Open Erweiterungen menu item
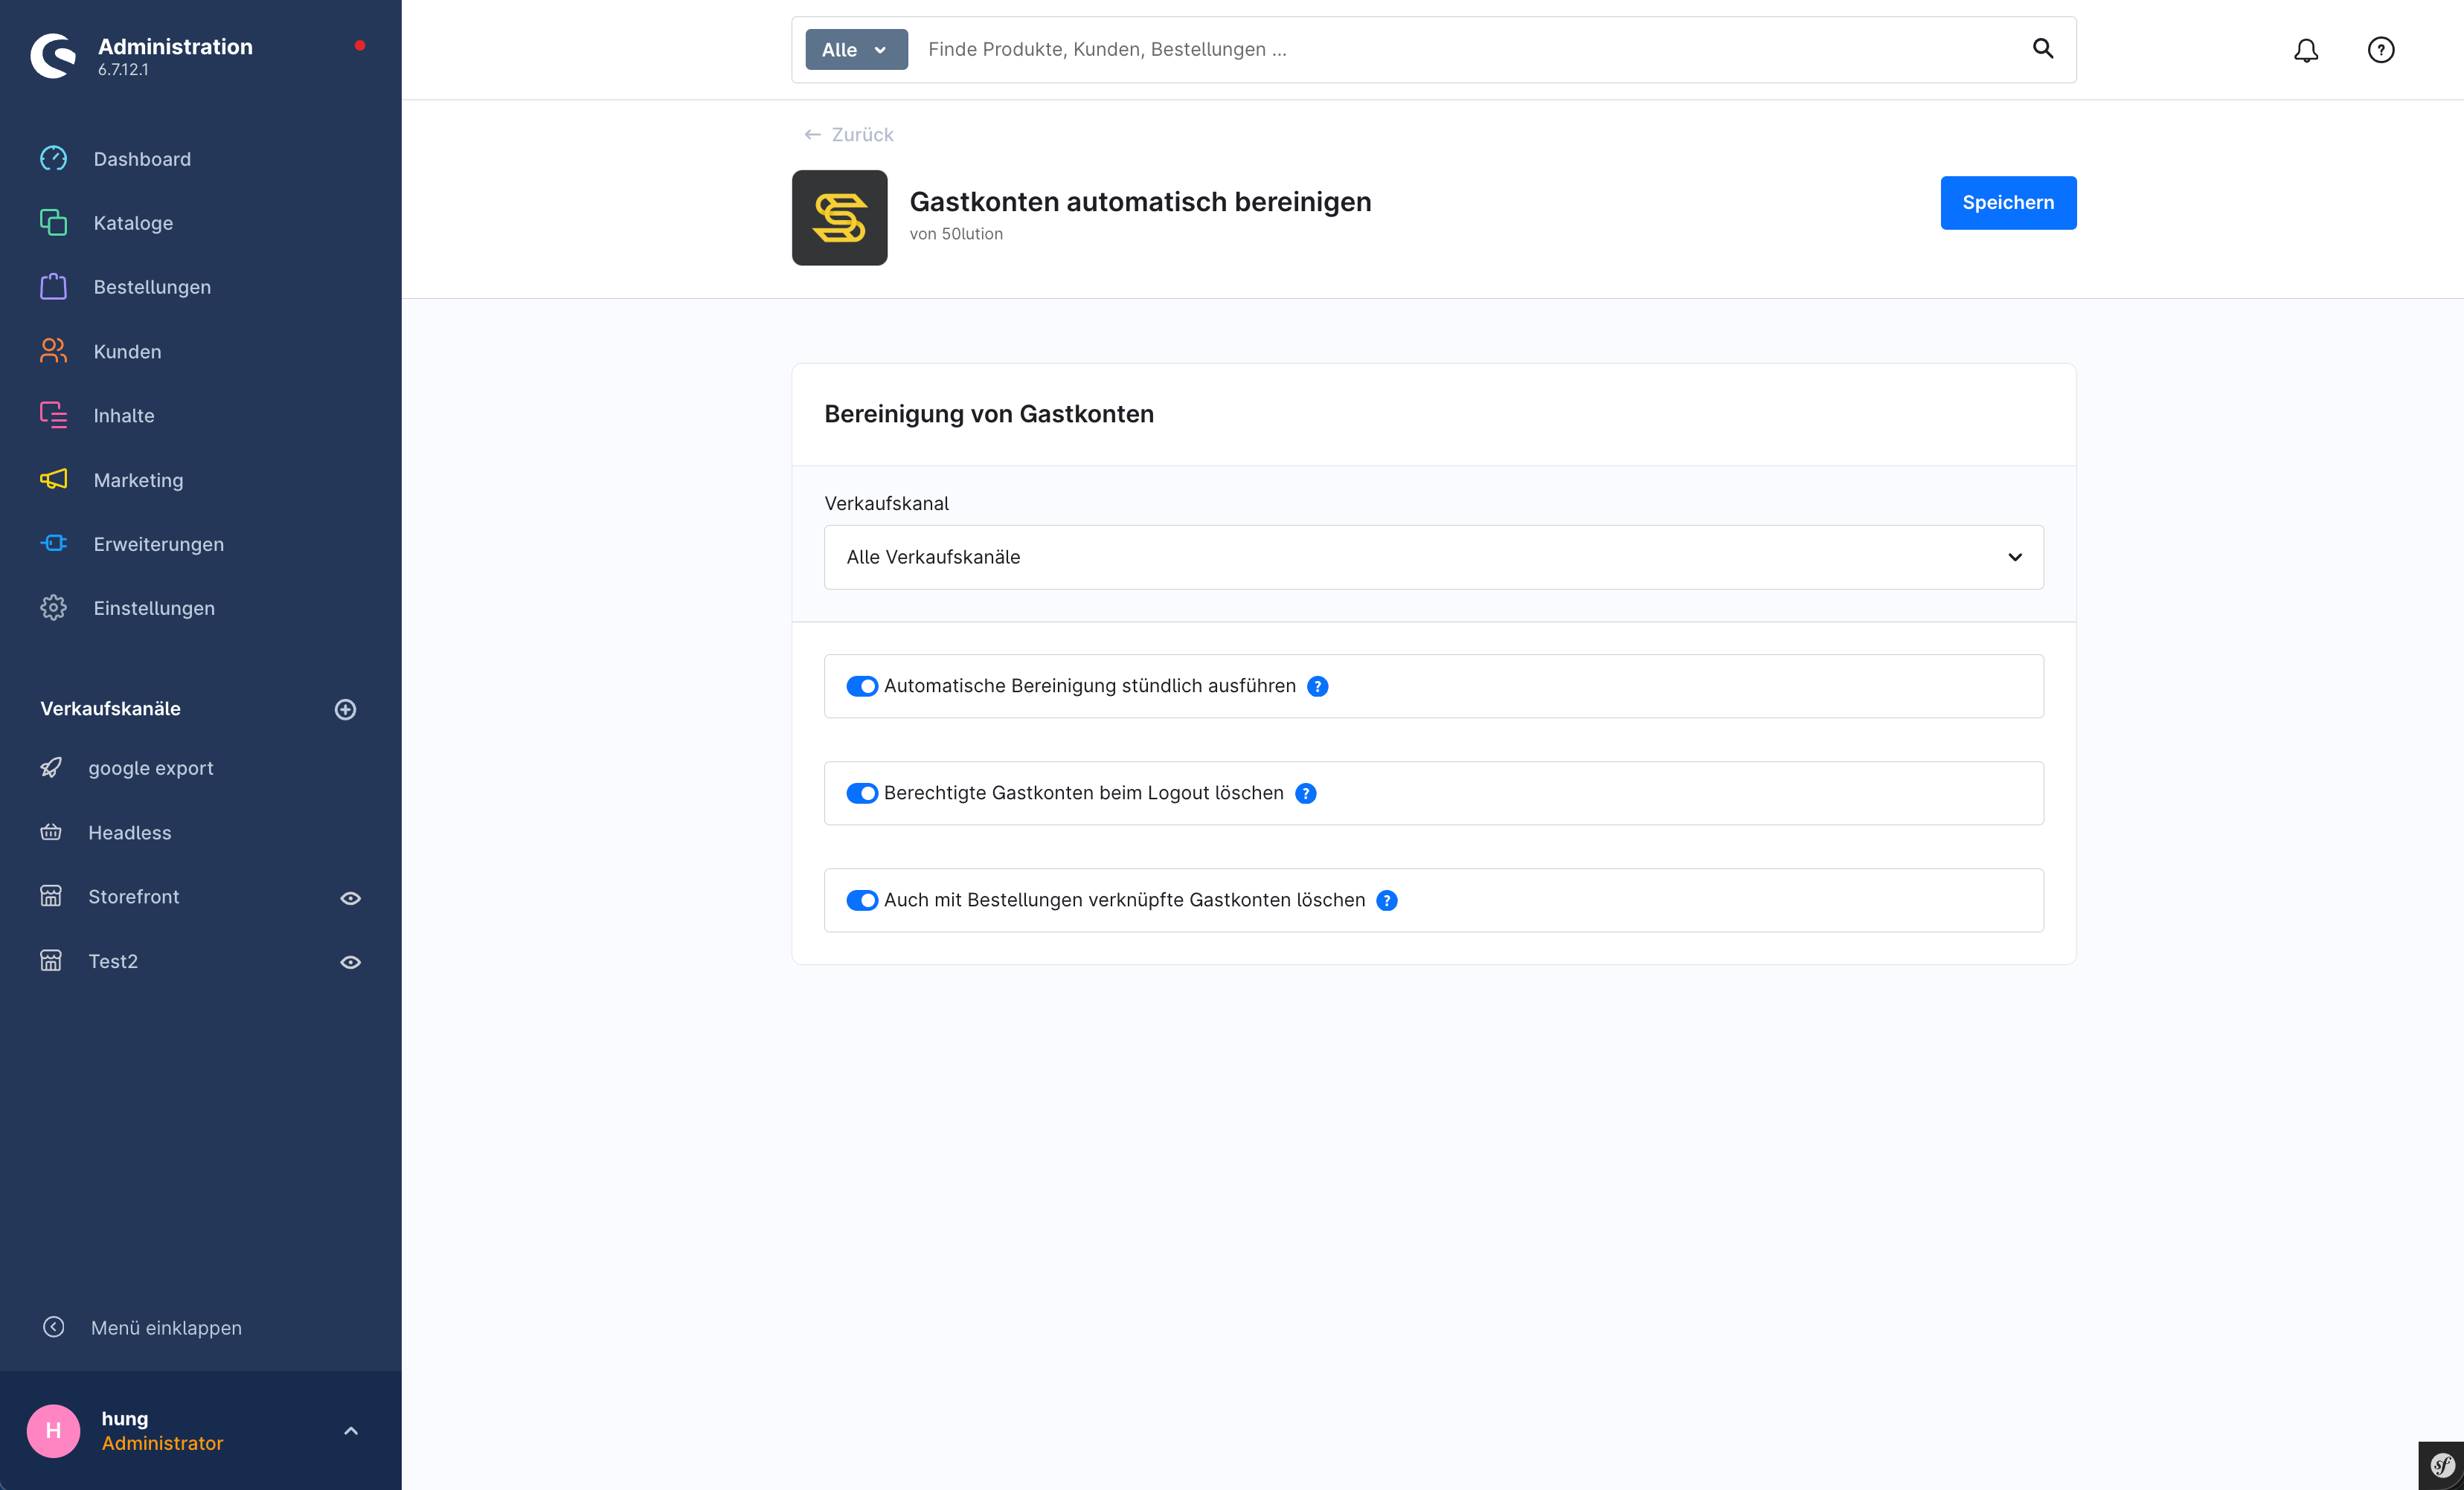This screenshot has height=1490, width=2464. (158, 544)
